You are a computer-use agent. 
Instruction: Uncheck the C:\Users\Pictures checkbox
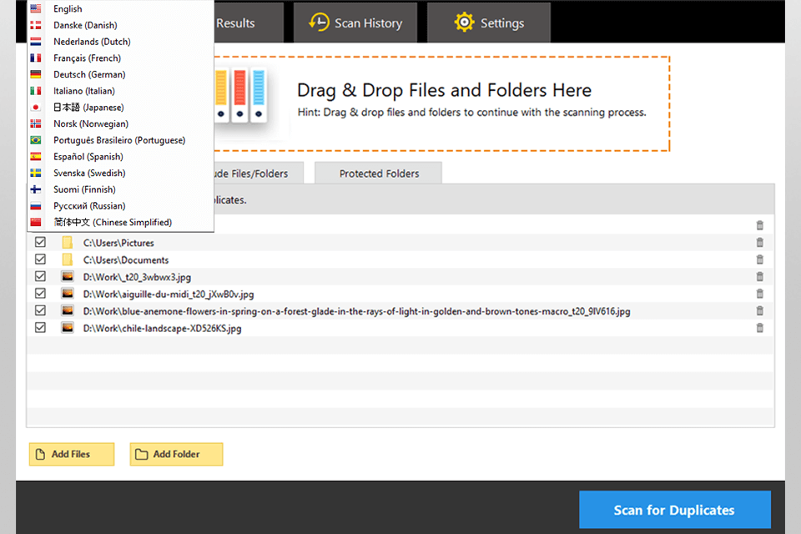tap(40, 243)
